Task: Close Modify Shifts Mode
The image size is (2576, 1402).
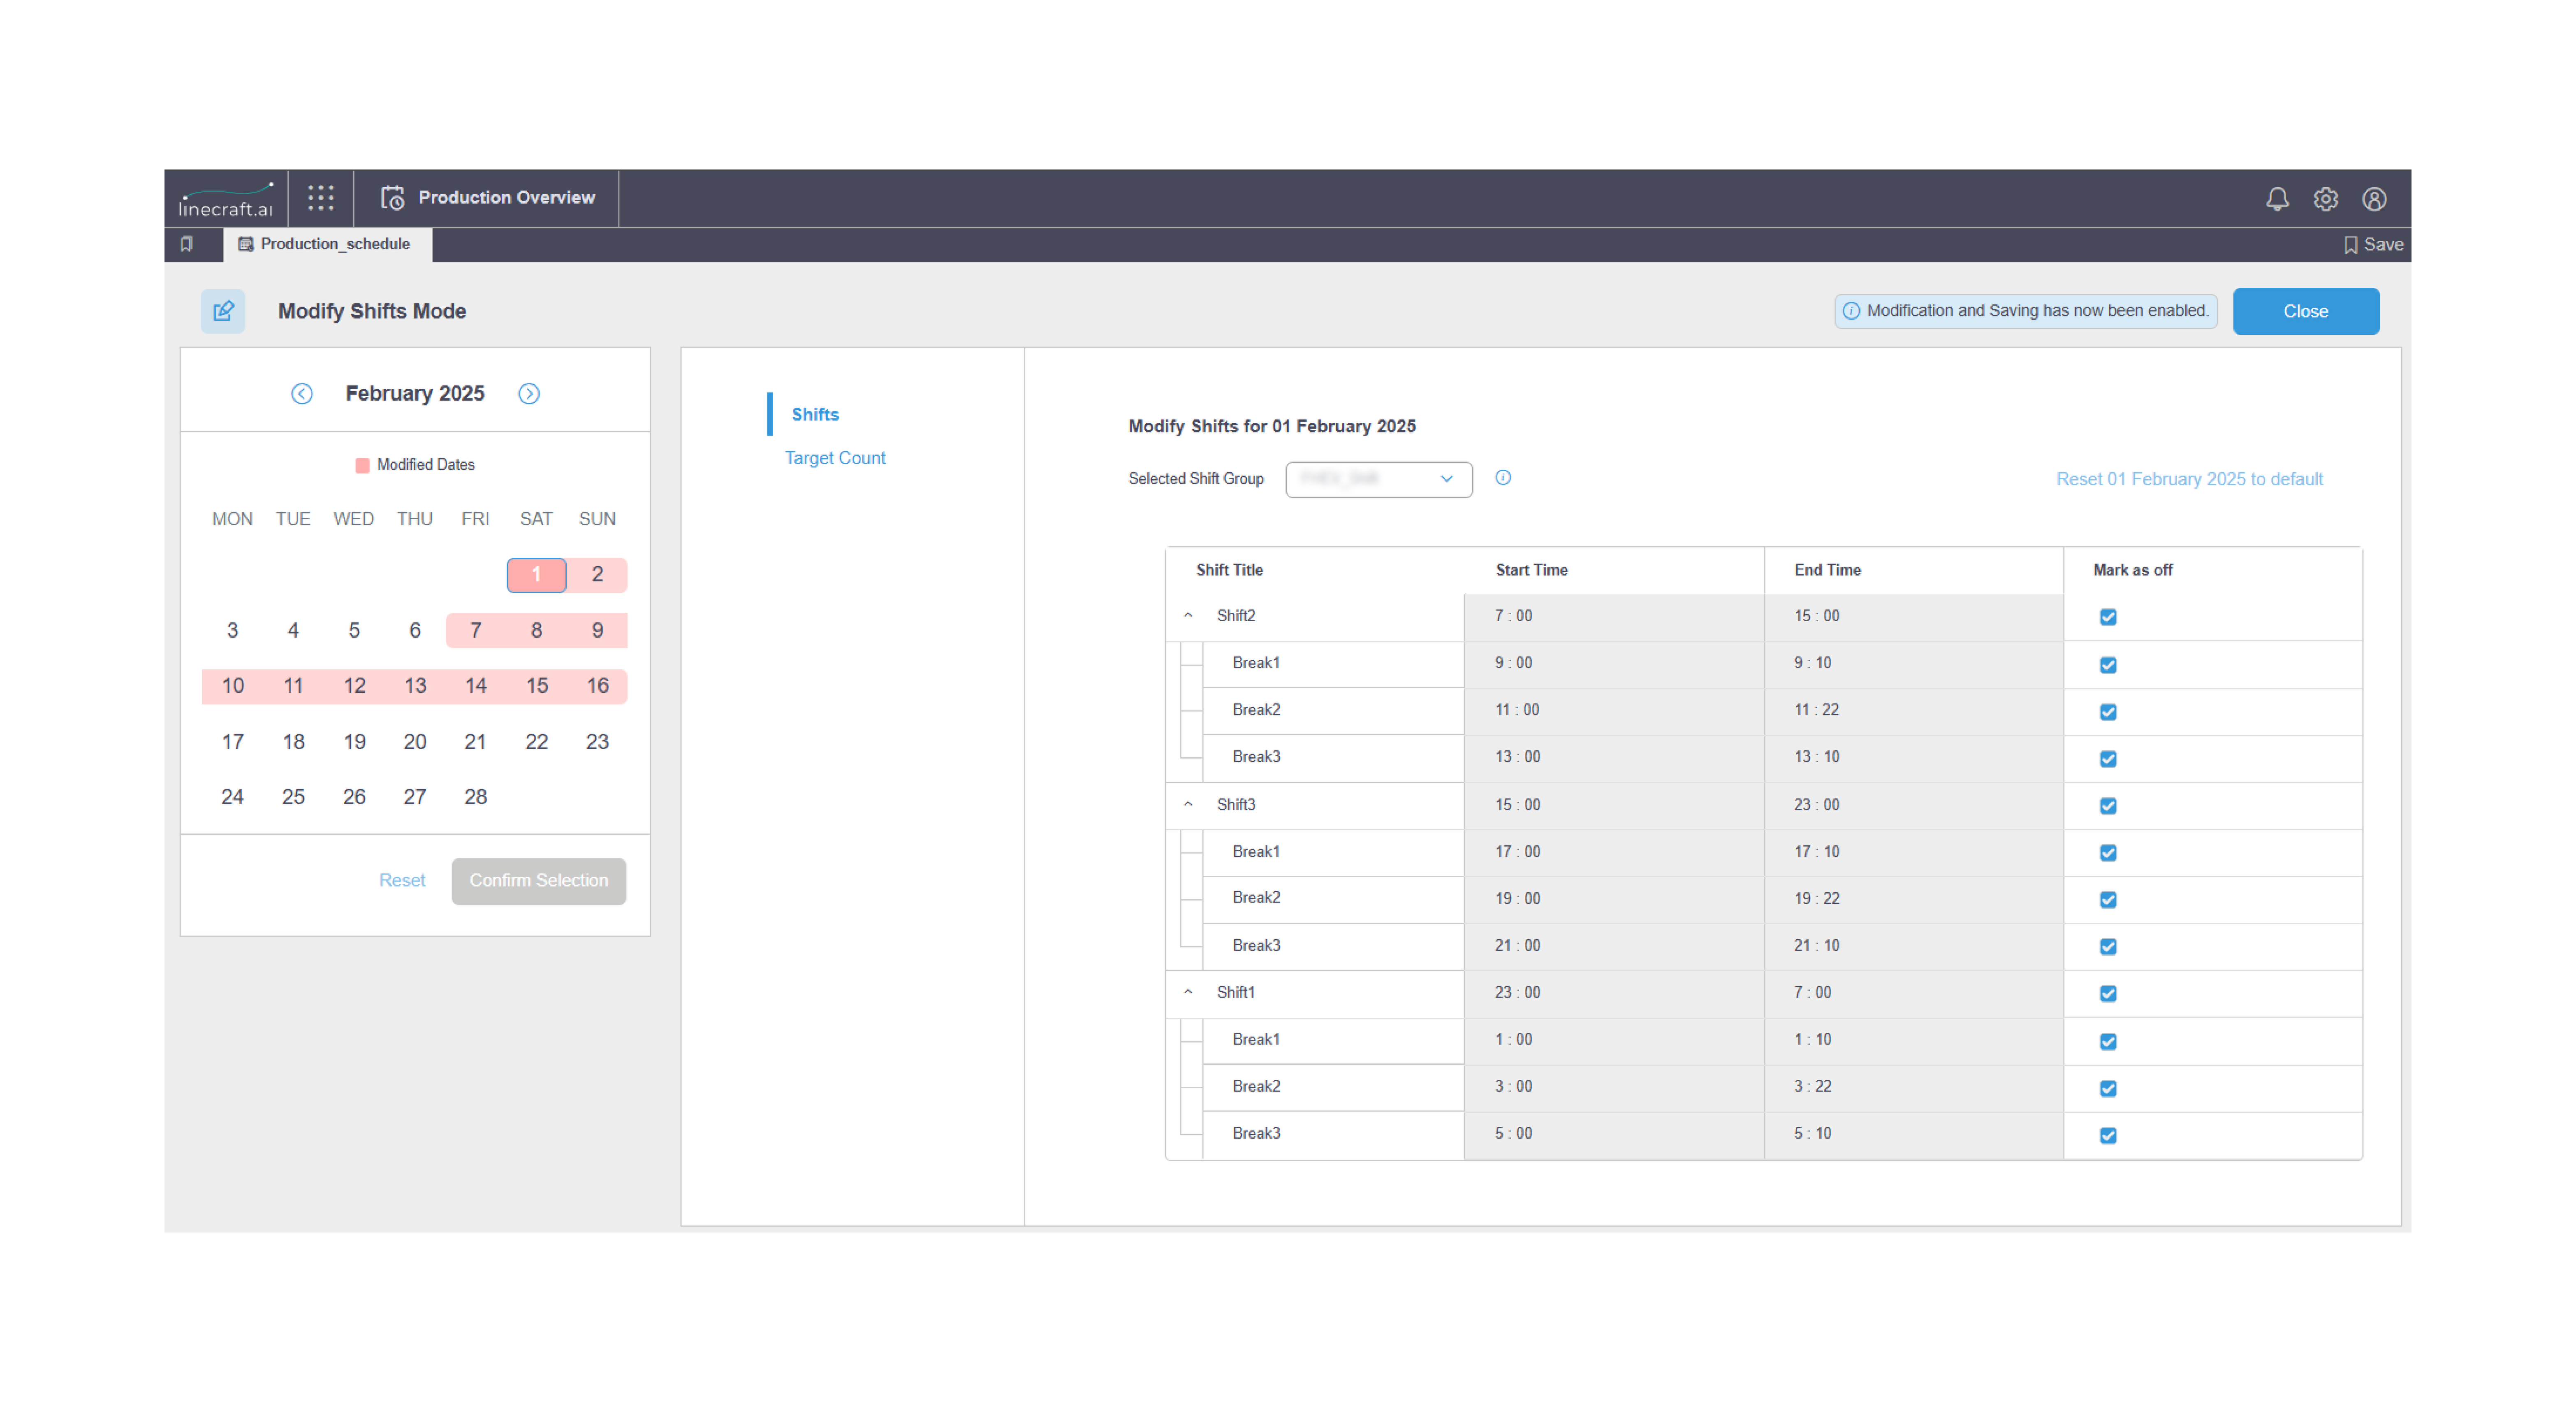Action: 2306,311
